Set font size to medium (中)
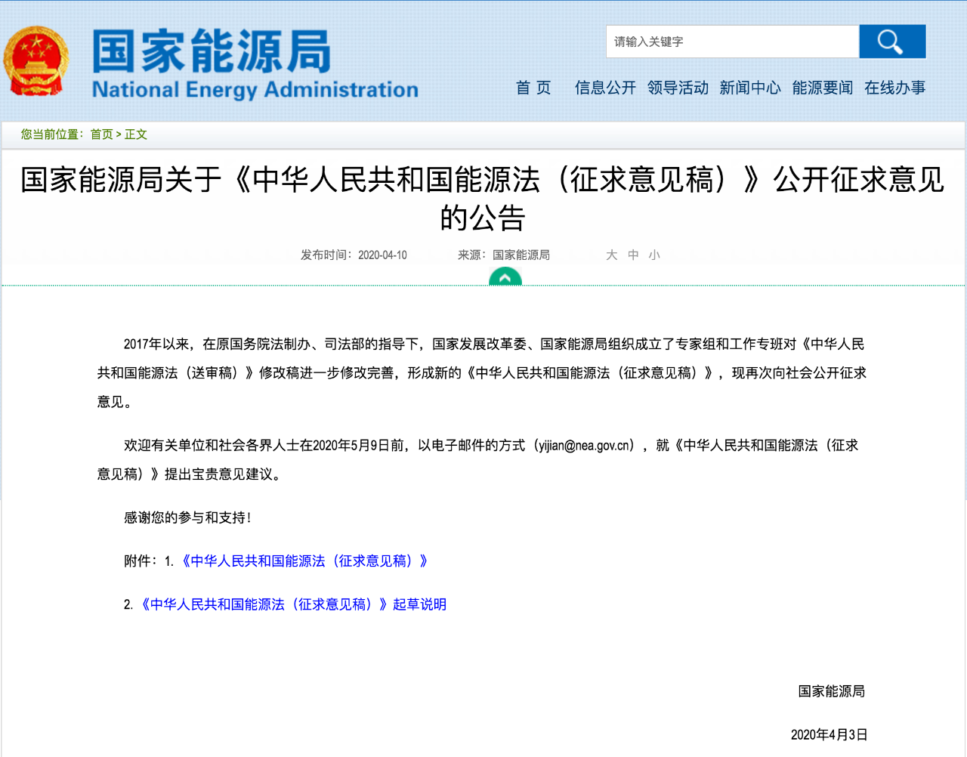This screenshot has height=757, width=967. [x=633, y=255]
